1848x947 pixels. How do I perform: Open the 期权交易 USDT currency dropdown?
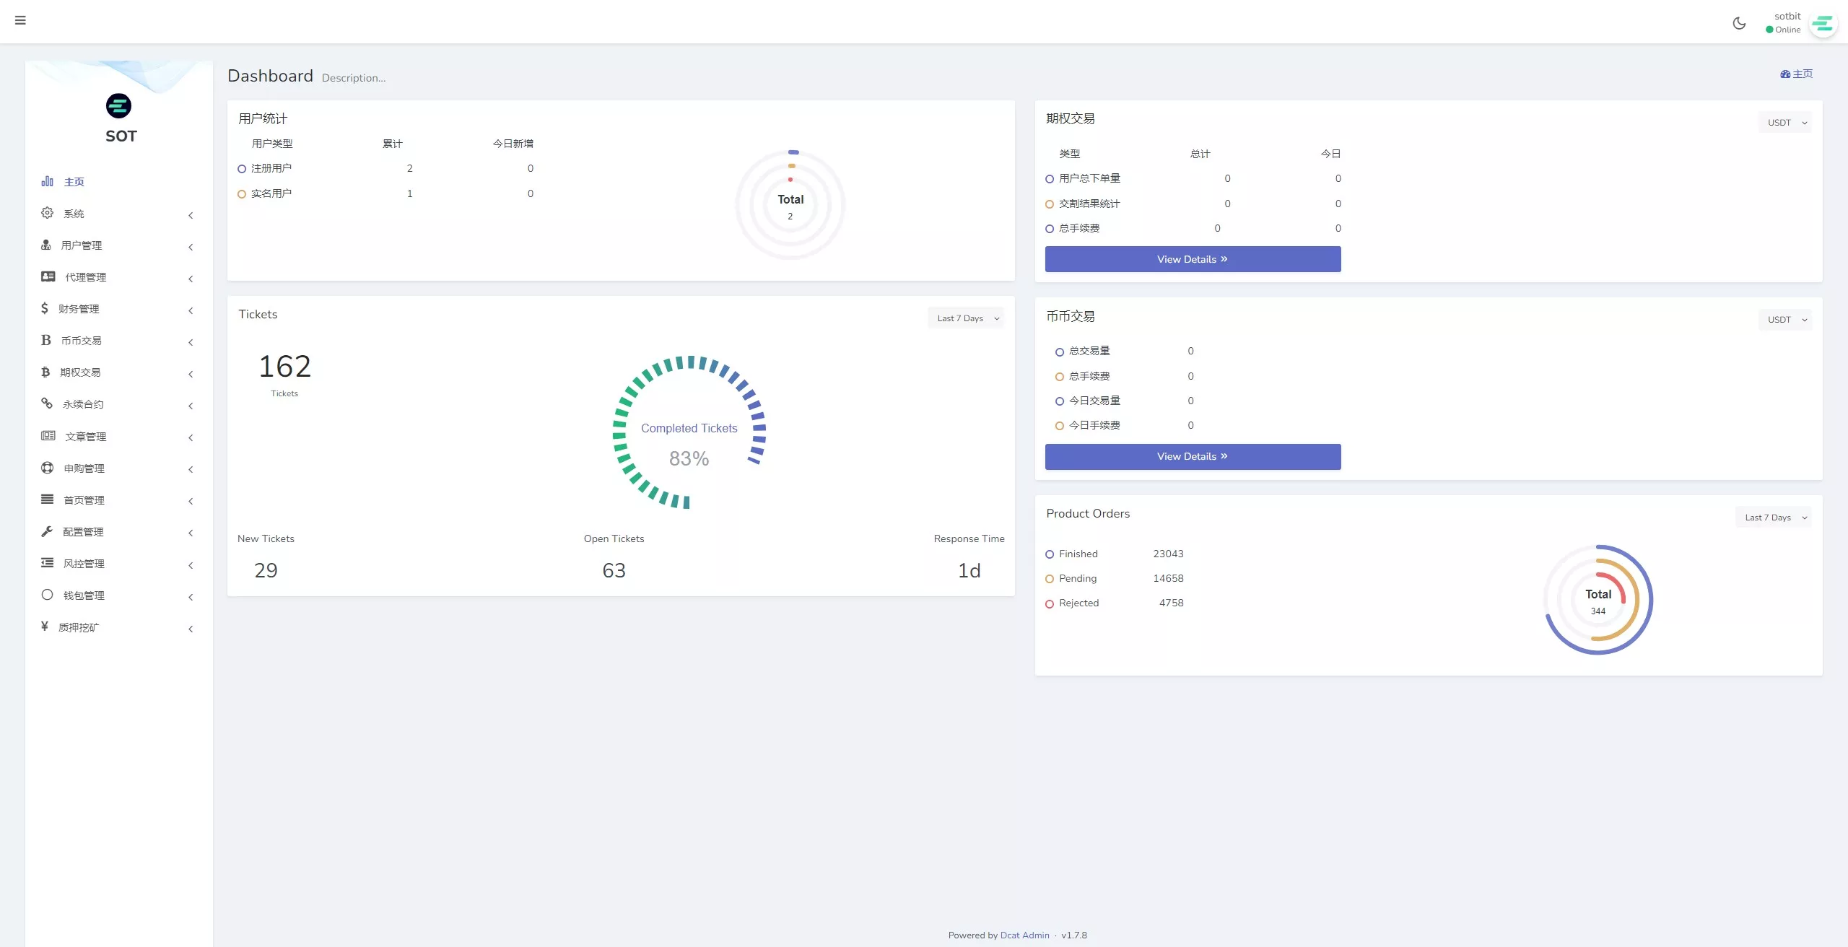coord(1785,123)
